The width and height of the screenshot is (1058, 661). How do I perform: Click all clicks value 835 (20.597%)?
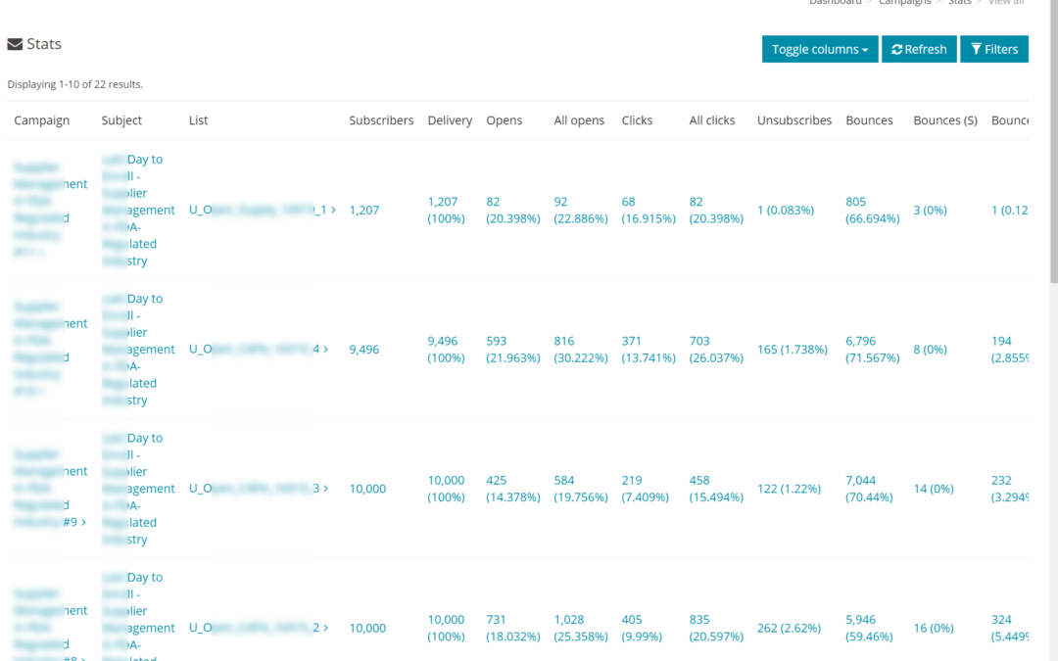pyautogui.click(x=716, y=628)
